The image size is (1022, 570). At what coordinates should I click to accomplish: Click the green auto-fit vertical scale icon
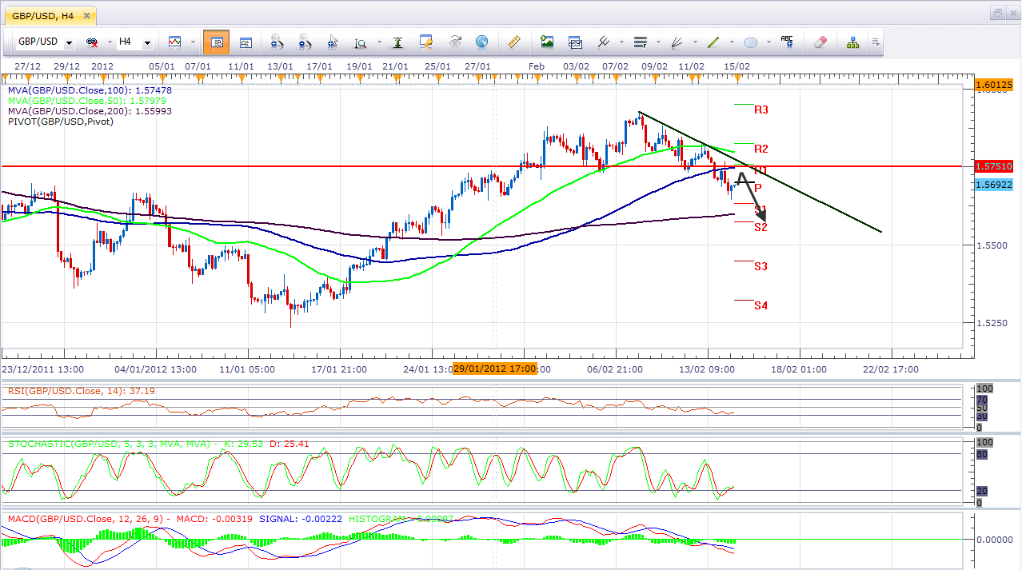[397, 42]
